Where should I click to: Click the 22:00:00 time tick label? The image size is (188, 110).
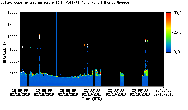[116, 90]
